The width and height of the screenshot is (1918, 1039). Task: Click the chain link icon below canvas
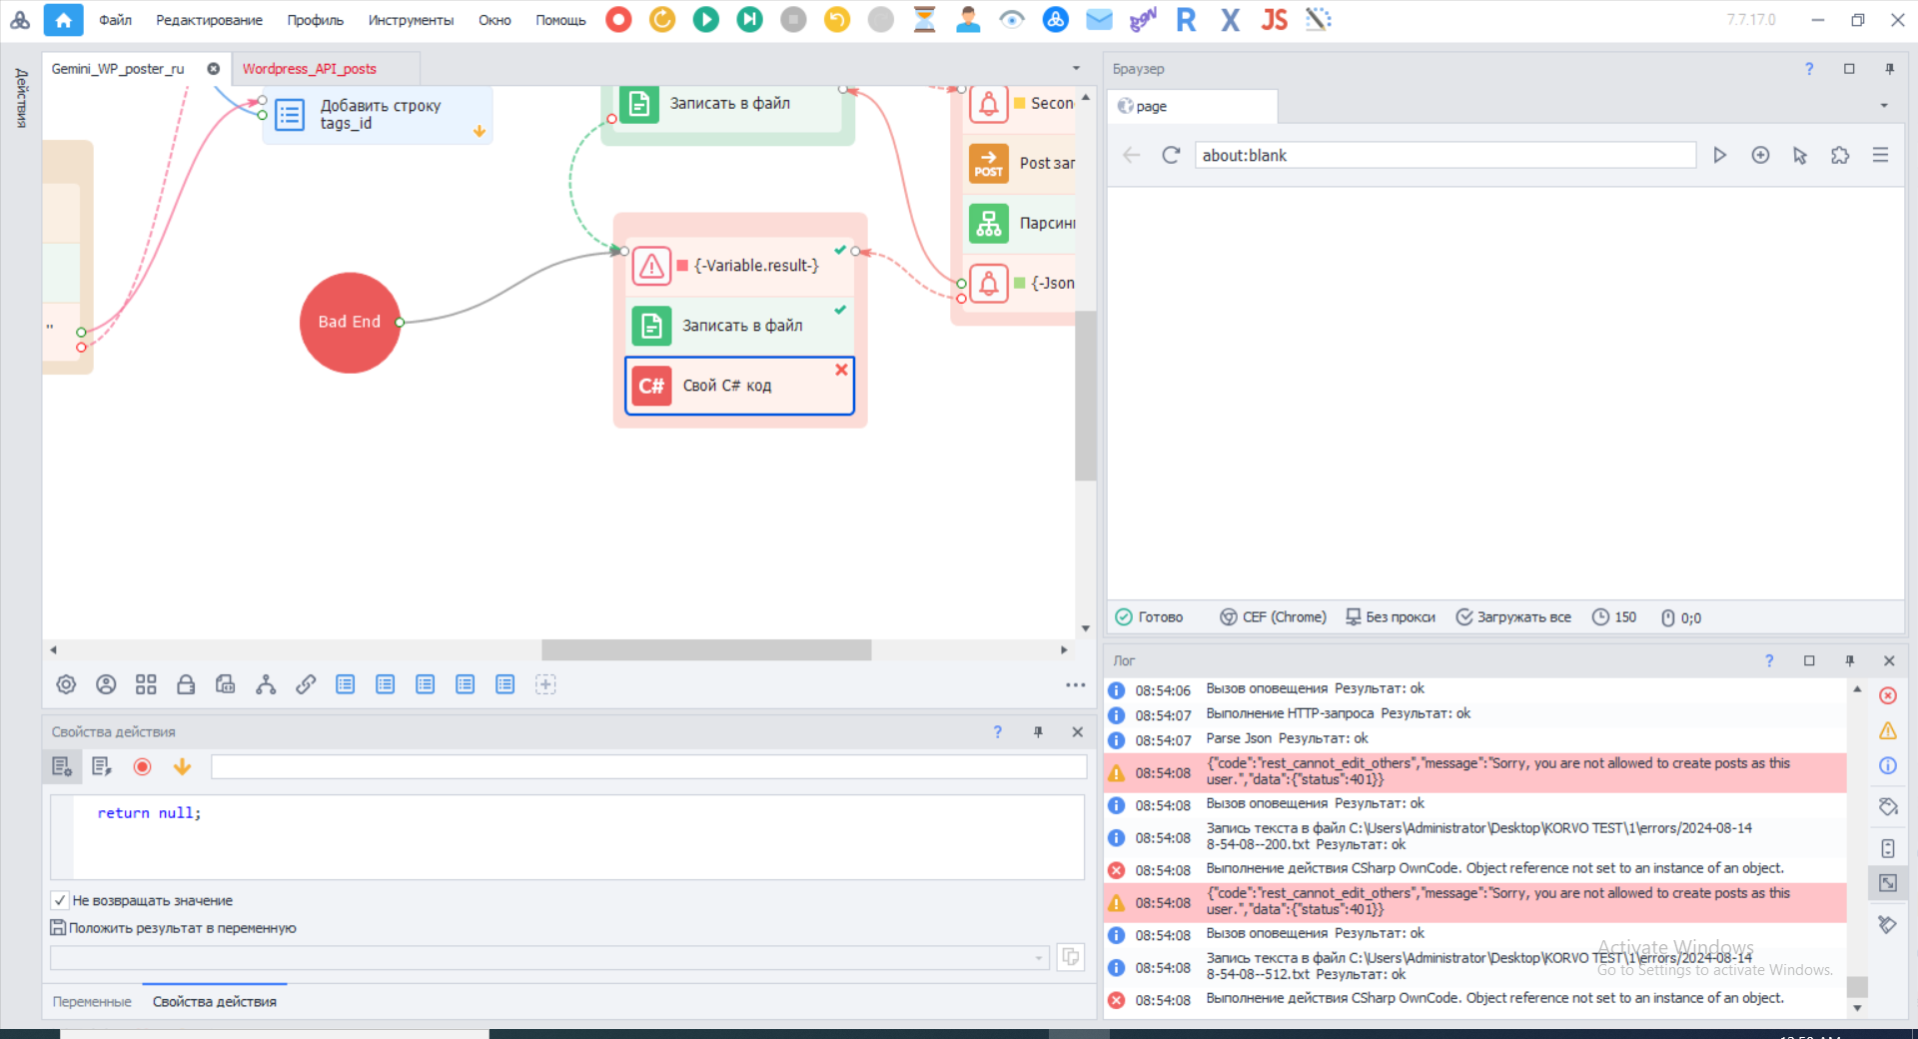click(x=306, y=684)
